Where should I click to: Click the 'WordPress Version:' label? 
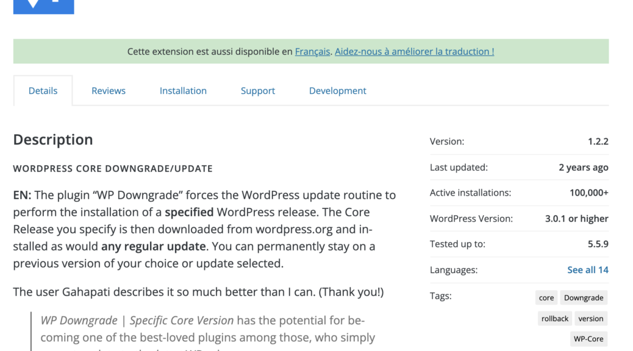click(x=471, y=219)
